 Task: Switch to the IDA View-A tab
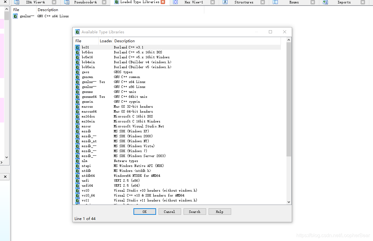[x=36, y=2]
